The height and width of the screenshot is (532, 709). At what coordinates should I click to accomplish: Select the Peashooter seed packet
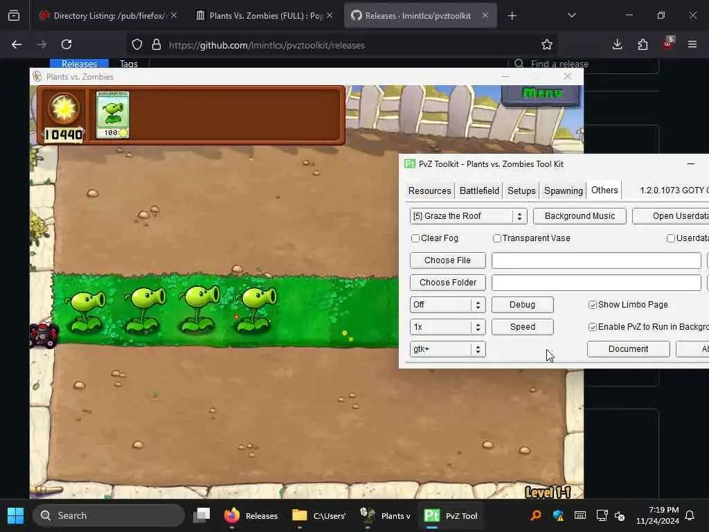(x=113, y=114)
